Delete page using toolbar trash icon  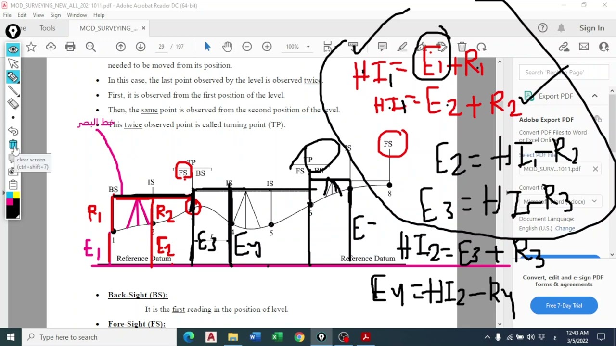click(x=462, y=47)
